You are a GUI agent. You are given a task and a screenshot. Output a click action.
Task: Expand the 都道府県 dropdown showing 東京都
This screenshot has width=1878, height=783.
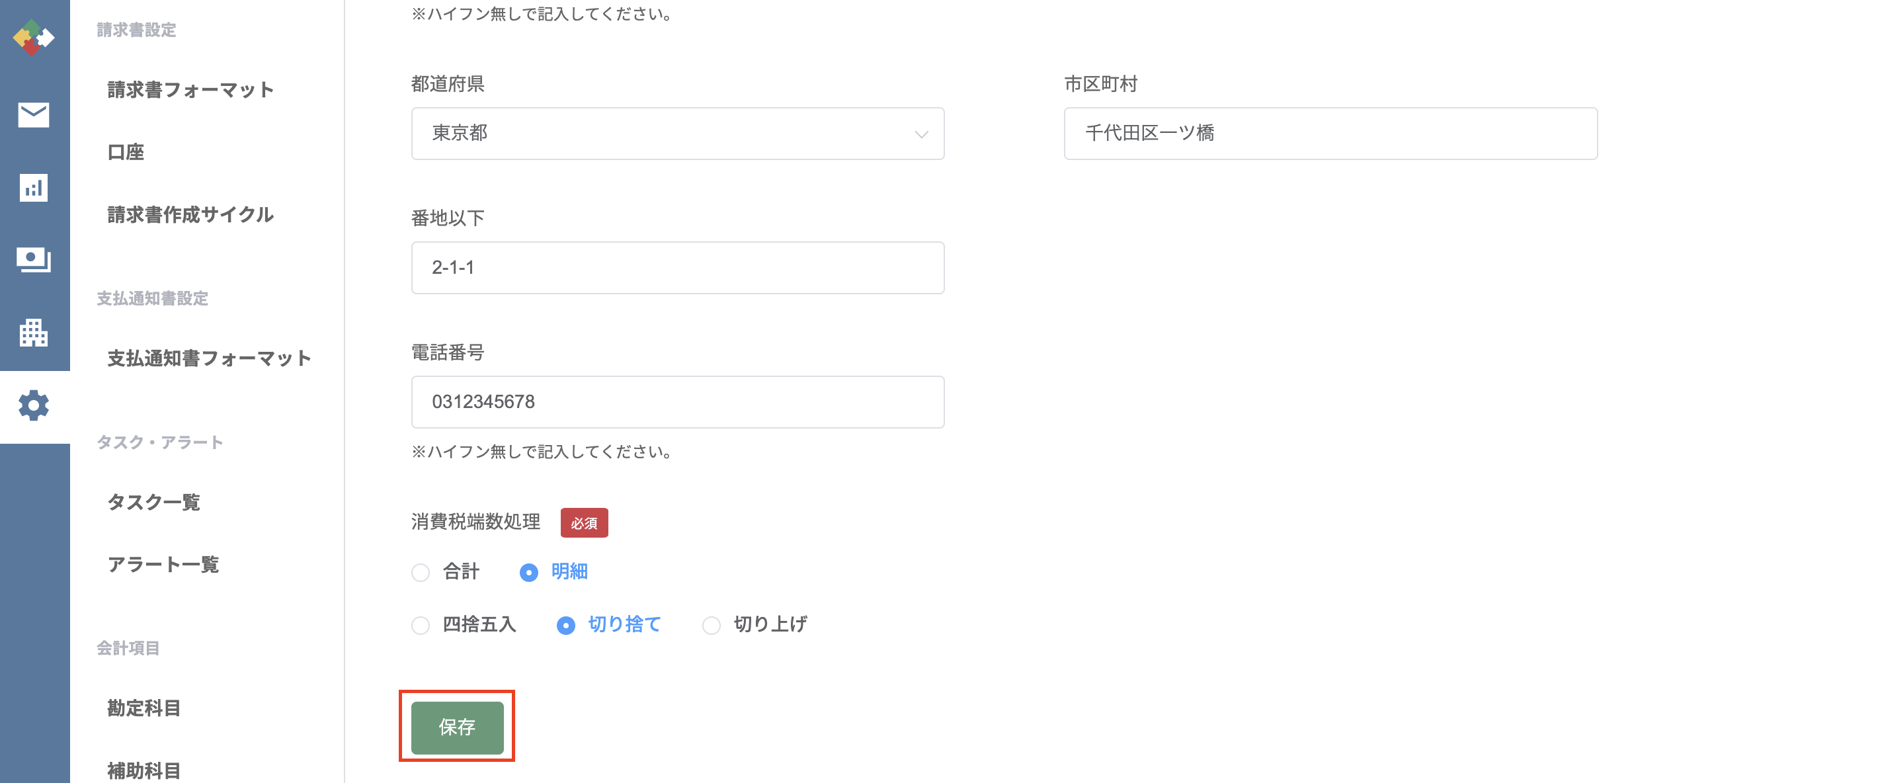[678, 134]
